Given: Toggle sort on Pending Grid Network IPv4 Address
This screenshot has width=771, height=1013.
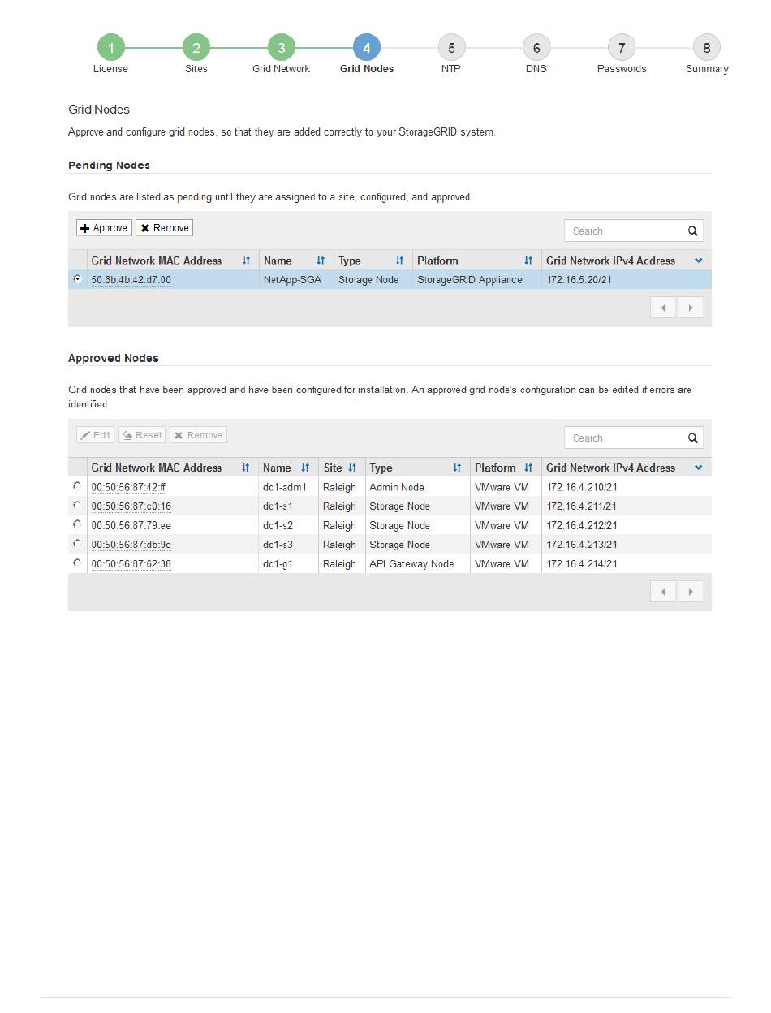Looking at the screenshot, I should point(698,261).
